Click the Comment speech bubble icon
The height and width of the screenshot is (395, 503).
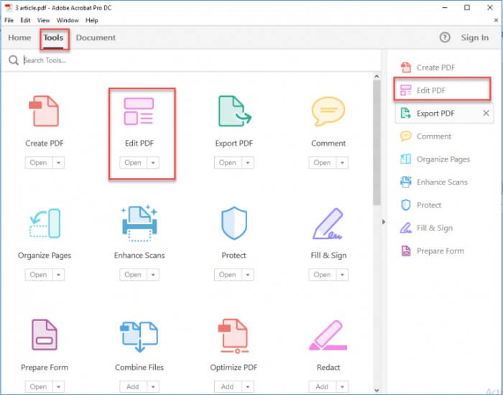[328, 112]
